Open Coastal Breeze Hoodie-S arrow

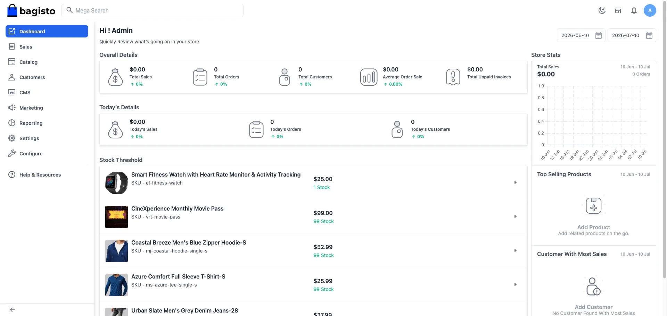pyautogui.click(x=516, y=250)
